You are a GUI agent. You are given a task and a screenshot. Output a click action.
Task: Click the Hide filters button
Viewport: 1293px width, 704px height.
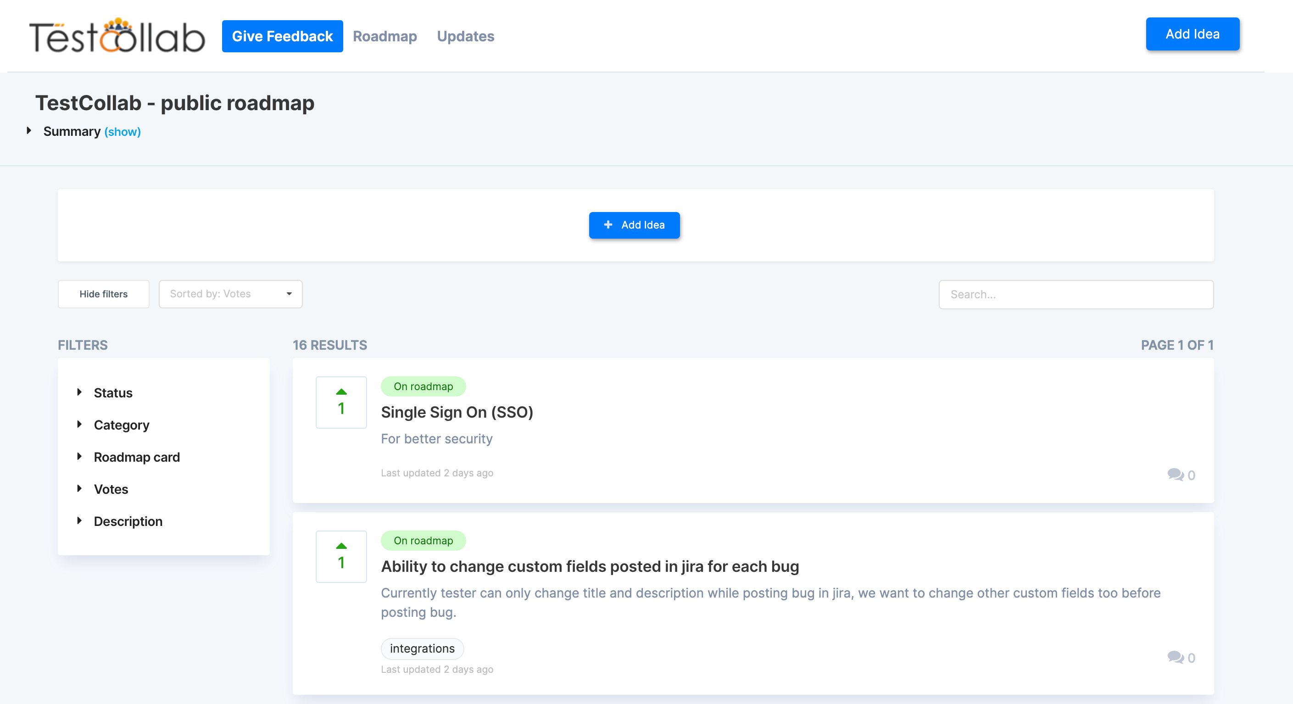point(103,294)
